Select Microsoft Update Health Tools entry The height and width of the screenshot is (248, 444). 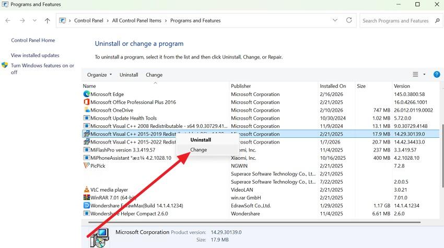point(123,118)
